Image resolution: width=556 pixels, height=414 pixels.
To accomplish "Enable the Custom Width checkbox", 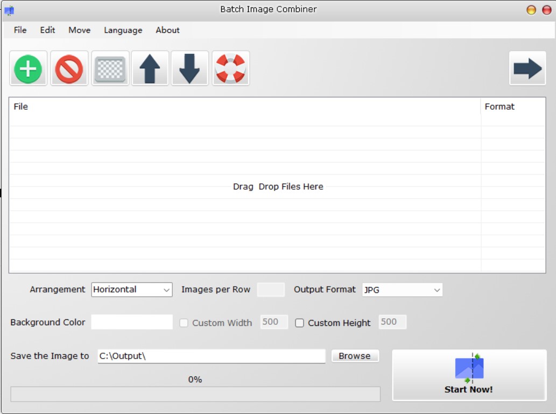I will coord(184,322).
